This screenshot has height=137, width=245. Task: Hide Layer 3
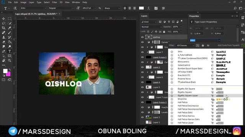142,117
